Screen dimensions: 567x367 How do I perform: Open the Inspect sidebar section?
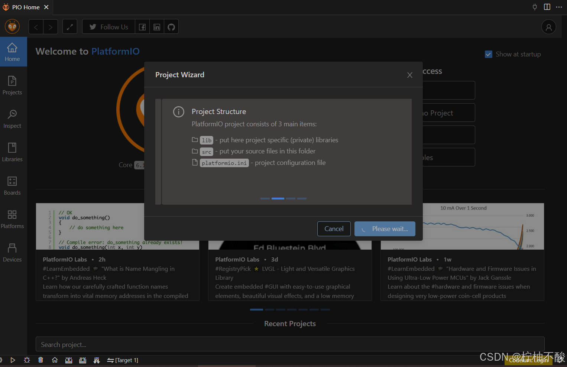point(12,118)
